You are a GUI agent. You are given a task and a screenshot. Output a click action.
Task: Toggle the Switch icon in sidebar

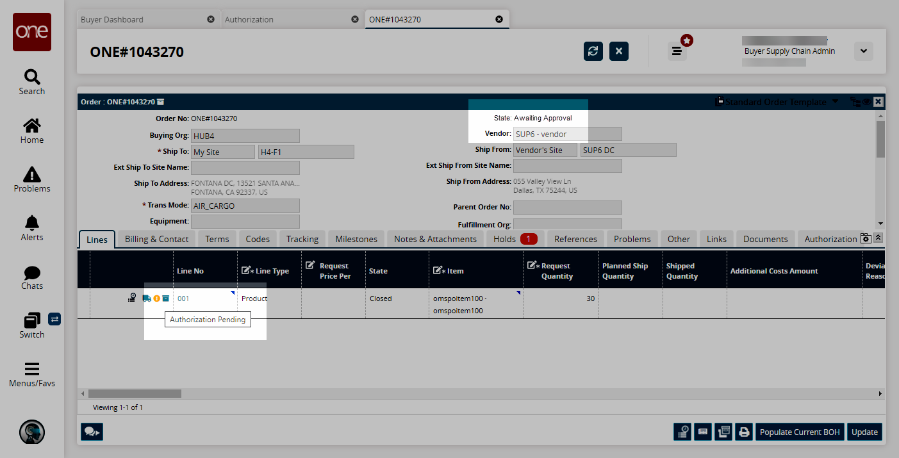point(31,325)
